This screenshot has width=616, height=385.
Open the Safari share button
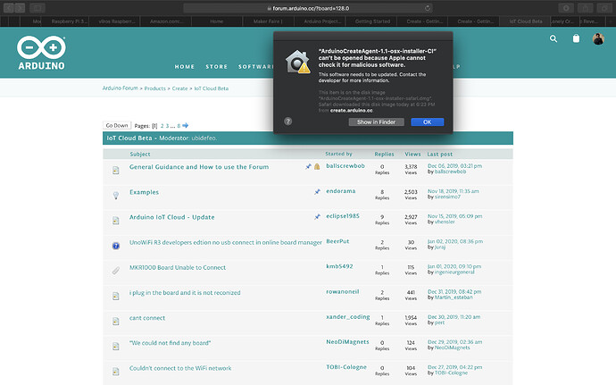[585, 8]
